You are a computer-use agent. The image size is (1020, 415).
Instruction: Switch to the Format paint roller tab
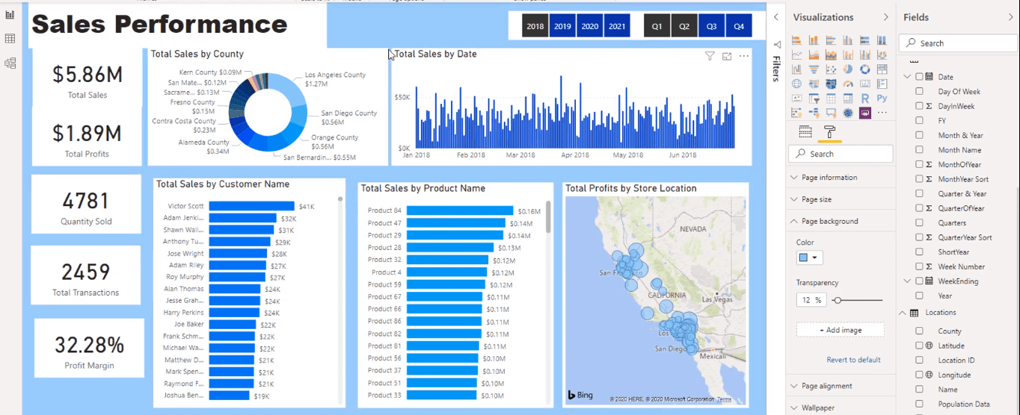(x=829, y=132)
